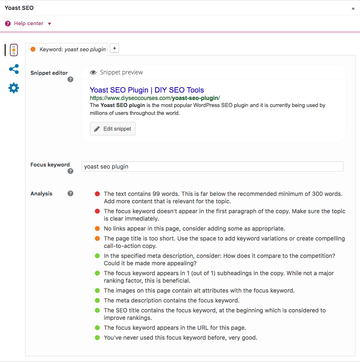Click 'The meta description contains the focus keyword'

172,300
